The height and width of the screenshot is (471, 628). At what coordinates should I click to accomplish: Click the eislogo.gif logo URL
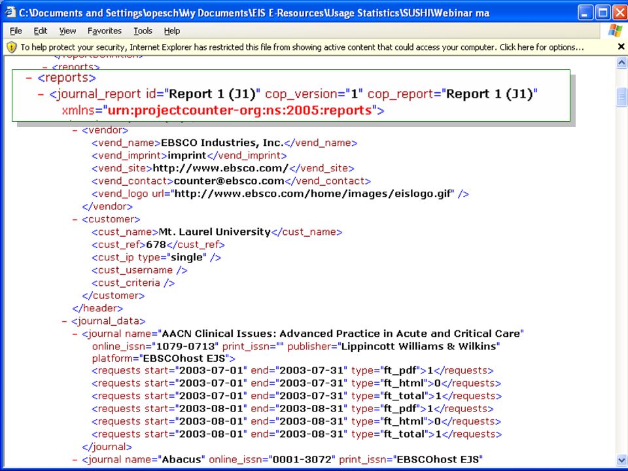[313, 194]
